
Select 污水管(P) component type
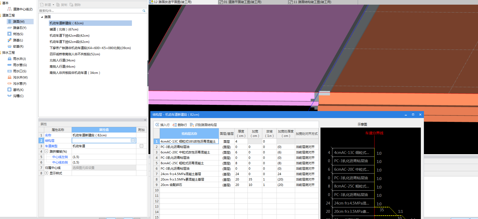(17, 83)
